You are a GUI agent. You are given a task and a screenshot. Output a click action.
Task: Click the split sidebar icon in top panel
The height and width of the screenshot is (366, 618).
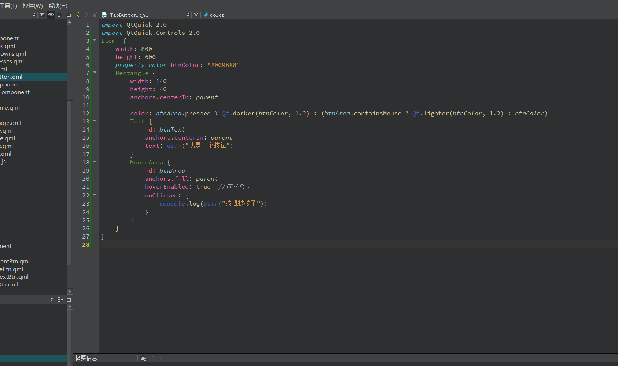pyautogui.click(x=60, y=15)
